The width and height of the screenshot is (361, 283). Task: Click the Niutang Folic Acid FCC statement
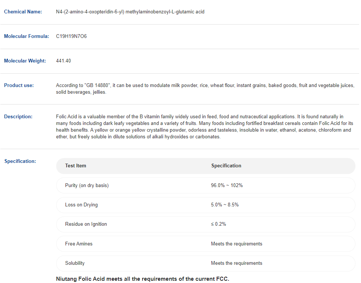pyautogui.click(x=143, y=279)
